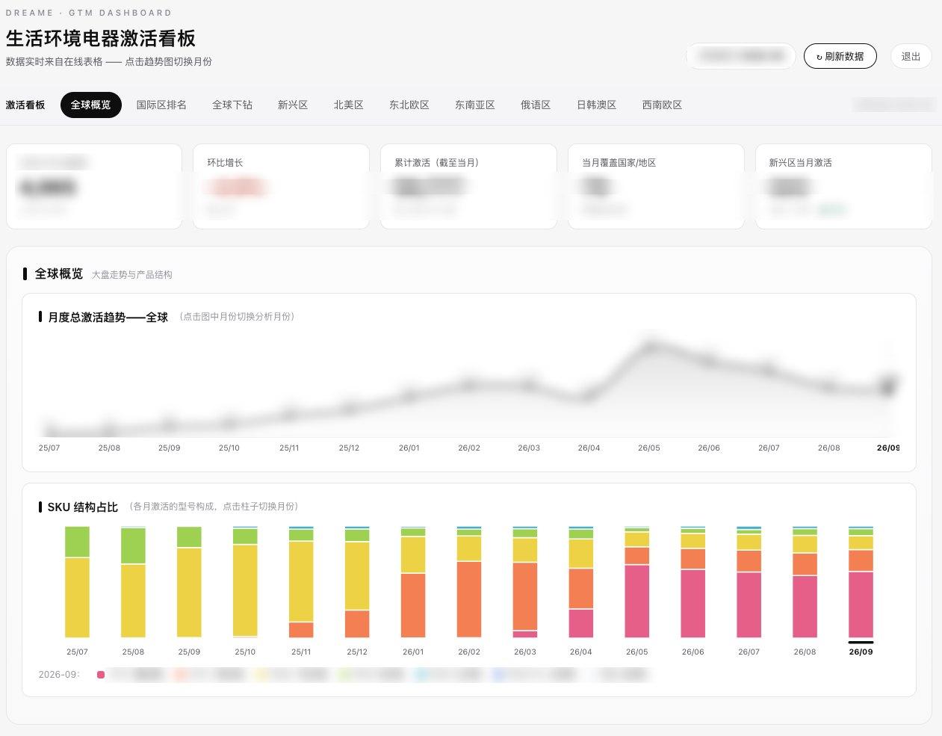Click the 25/07 SKU stacked bar

(77, 582)
